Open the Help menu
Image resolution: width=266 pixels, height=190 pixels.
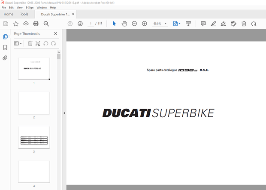[53, 8]
